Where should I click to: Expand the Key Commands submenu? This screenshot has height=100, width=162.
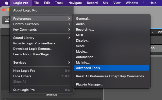point(42,30)
